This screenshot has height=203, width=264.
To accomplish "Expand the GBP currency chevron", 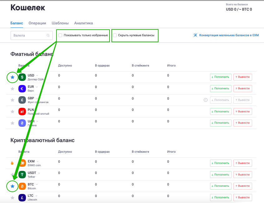I will tap(37, 98).
